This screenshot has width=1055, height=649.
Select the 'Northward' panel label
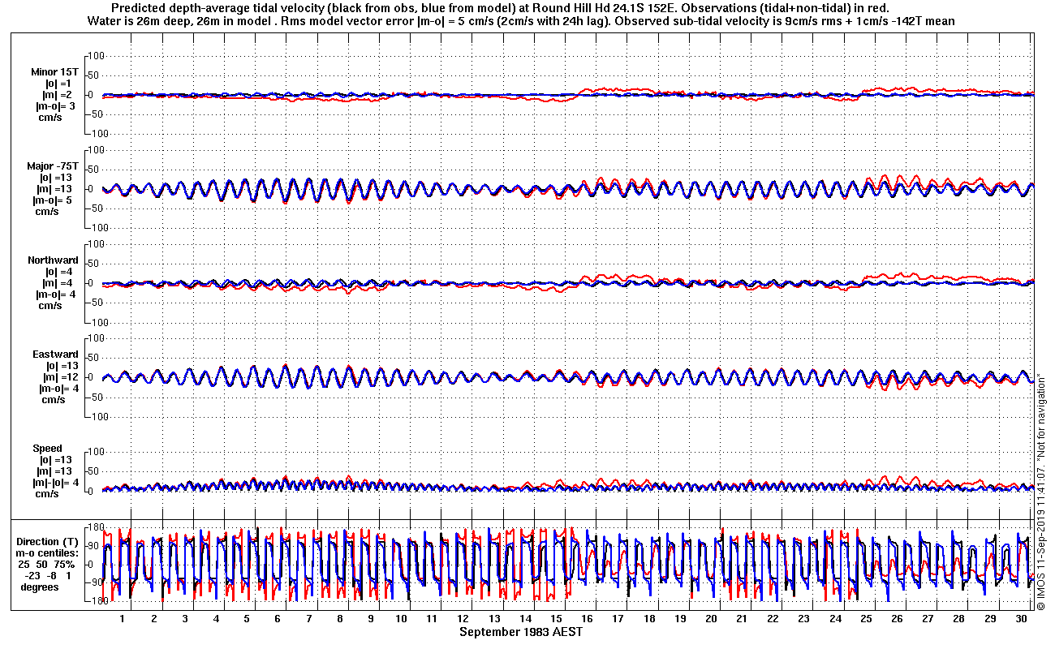click(x=53, y=260)
